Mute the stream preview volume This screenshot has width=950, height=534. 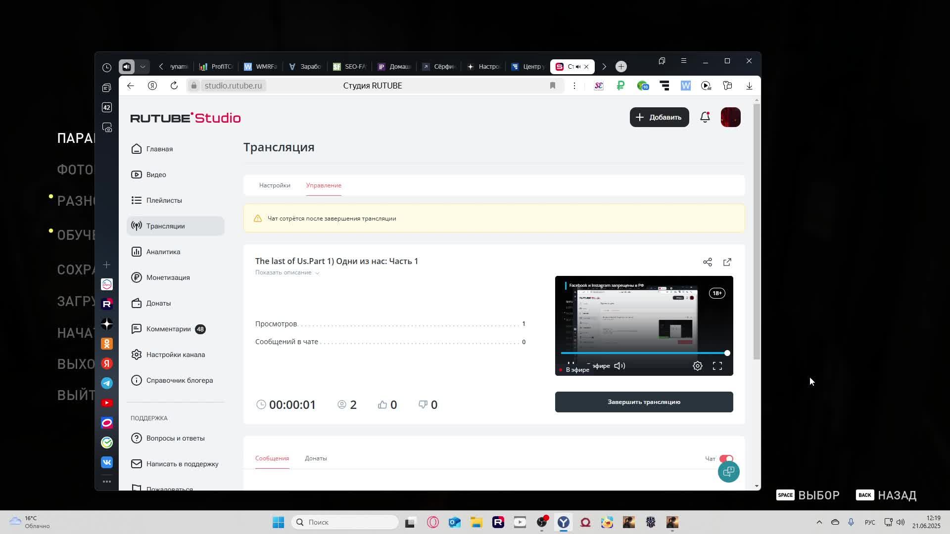pos(619,366)
